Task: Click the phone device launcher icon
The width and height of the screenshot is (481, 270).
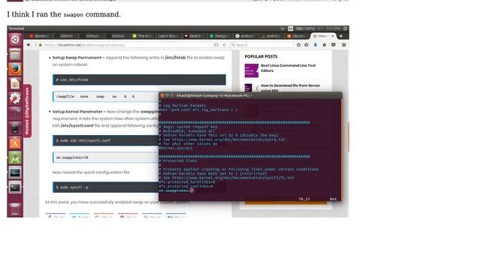Action: (x=15, y=128)
